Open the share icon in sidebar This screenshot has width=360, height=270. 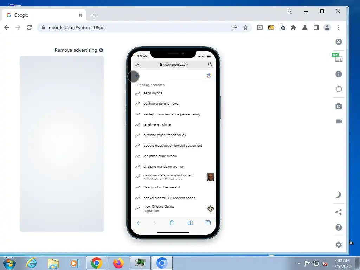[339, 212]
